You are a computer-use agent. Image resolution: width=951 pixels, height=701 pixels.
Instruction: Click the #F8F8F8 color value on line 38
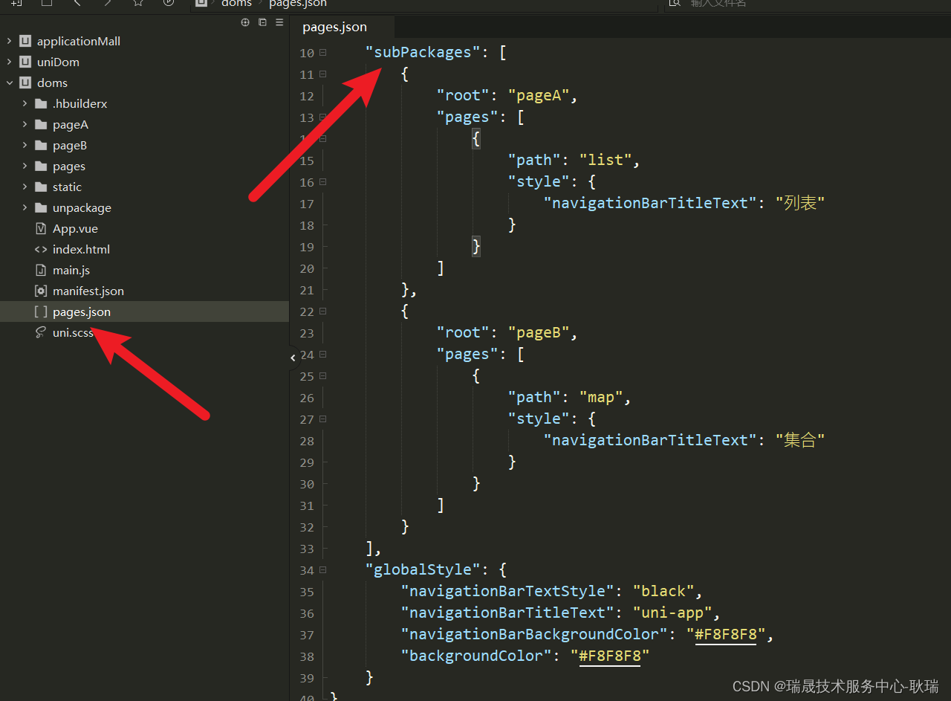pyautogui.click(x=609, y=656)
